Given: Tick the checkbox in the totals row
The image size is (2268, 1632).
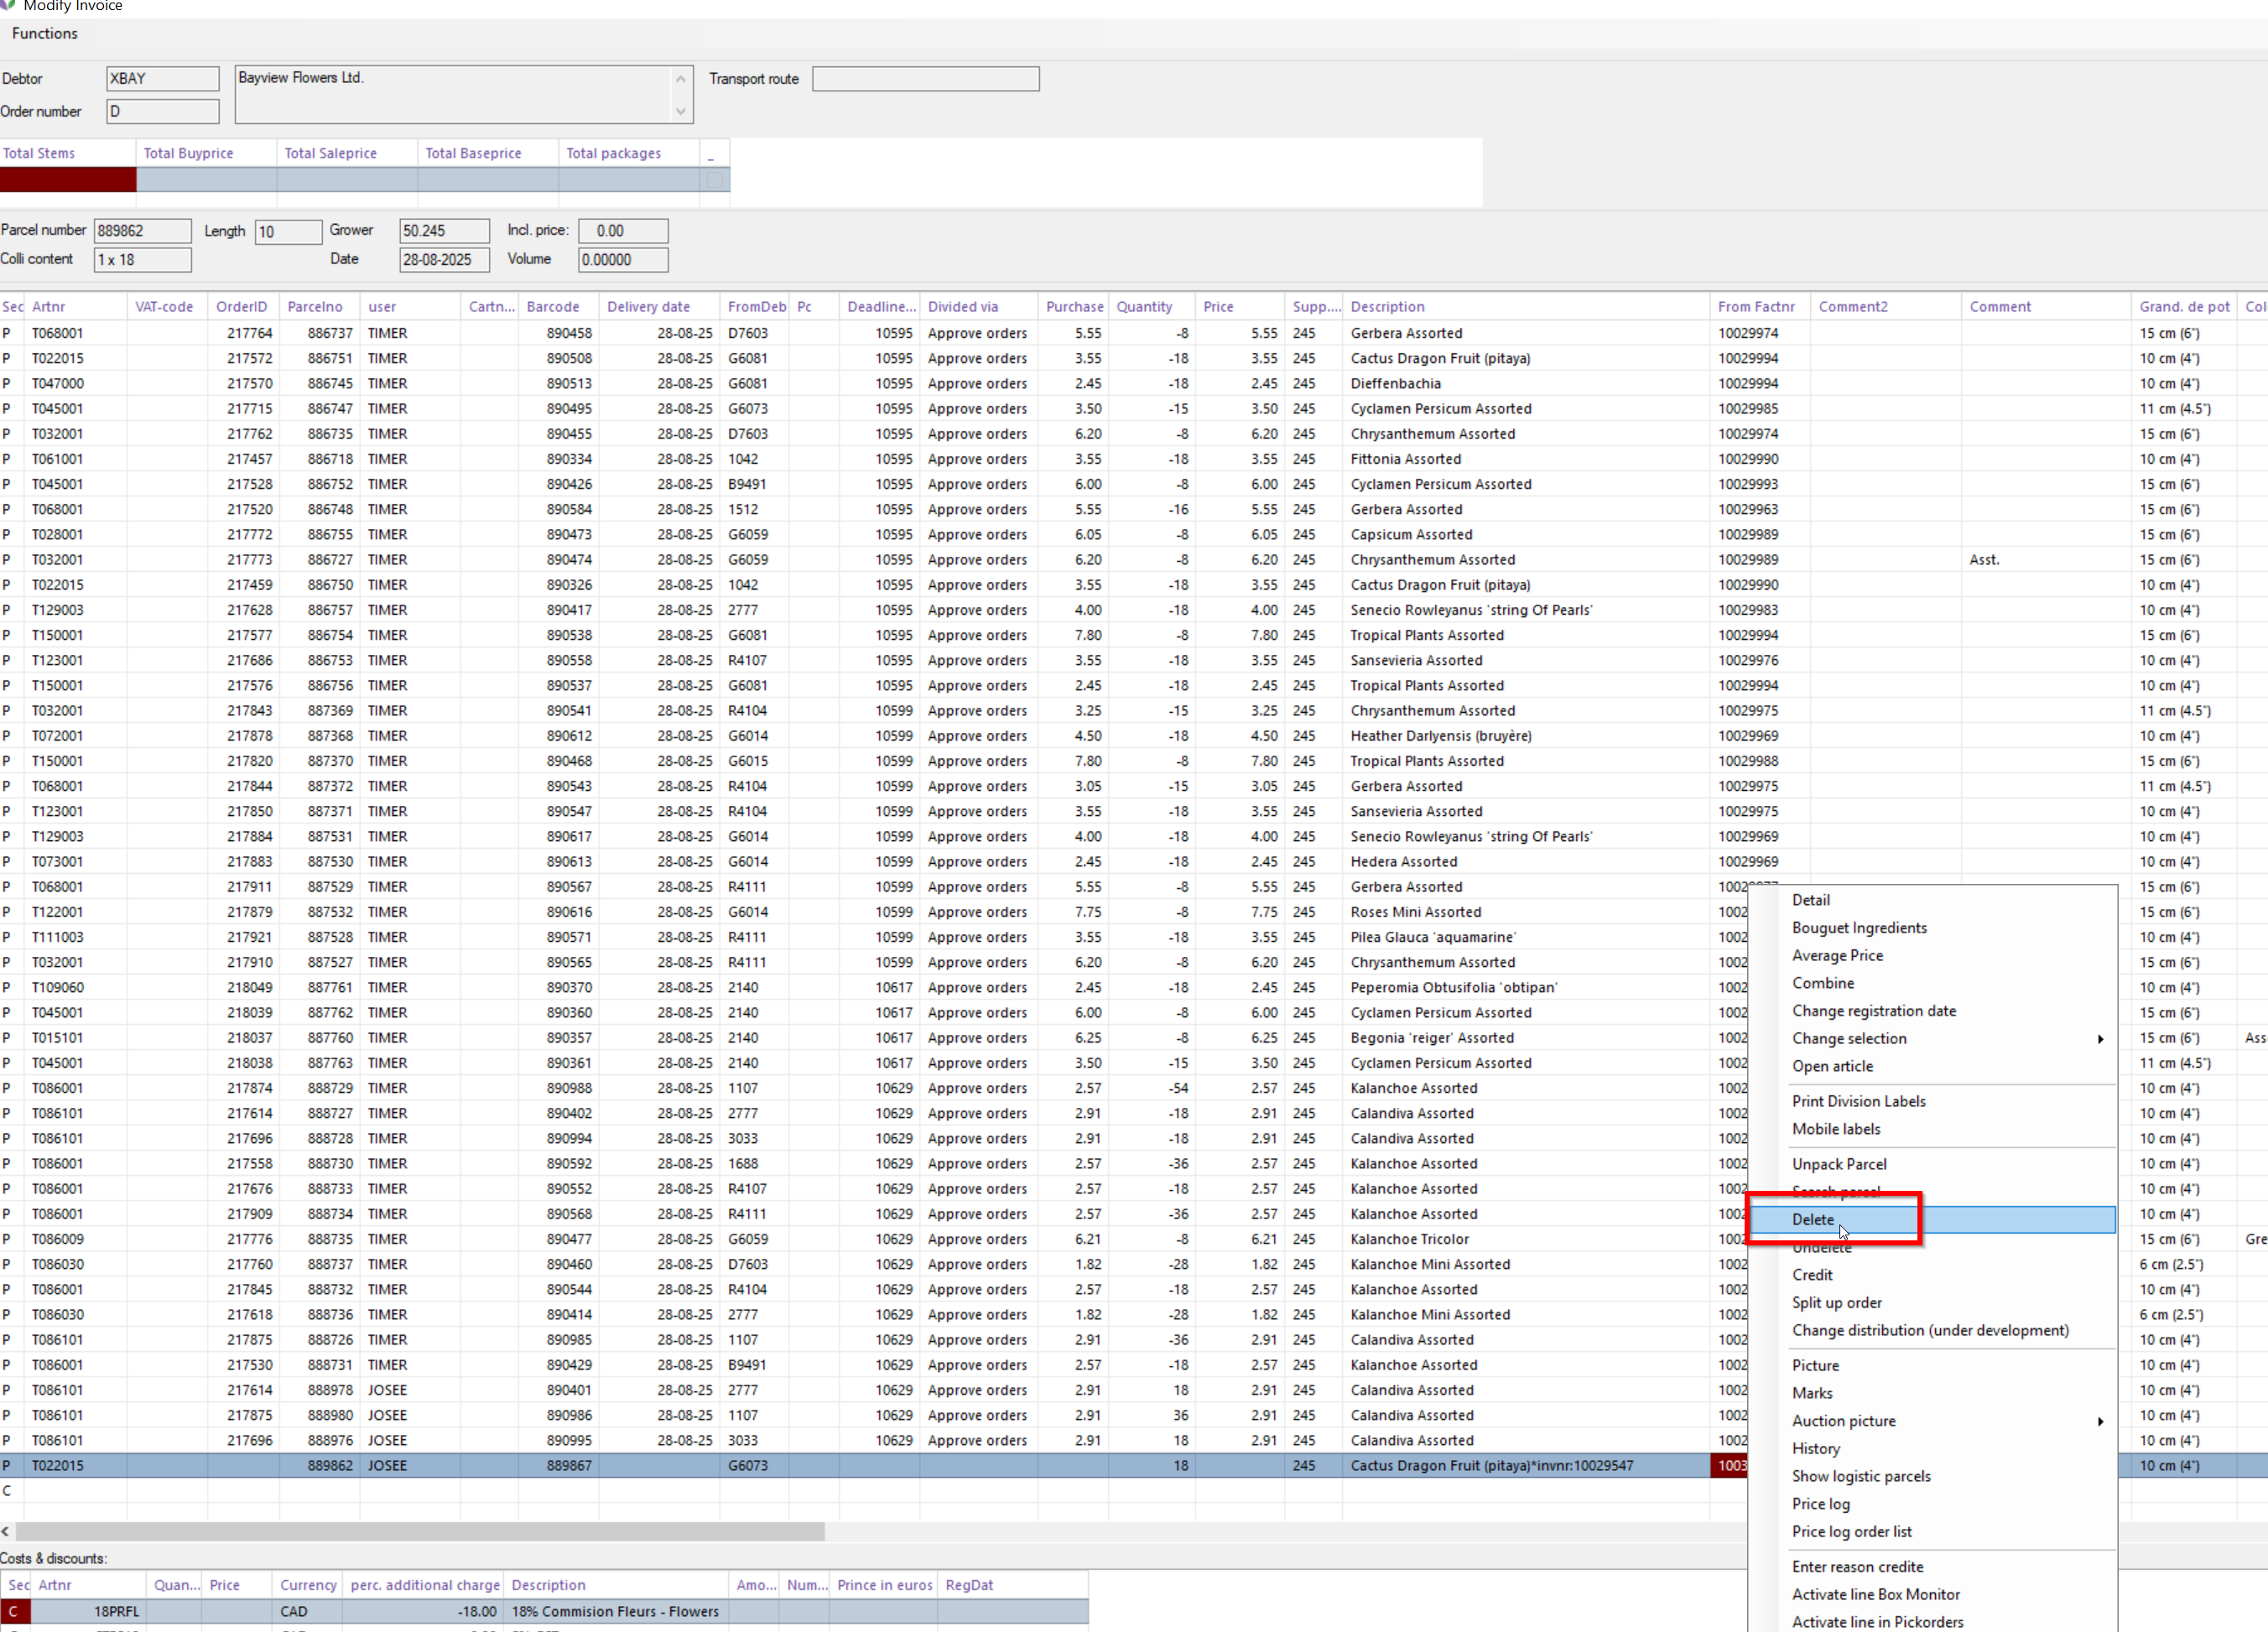Looking at the screenshot, I should point(714,180).
